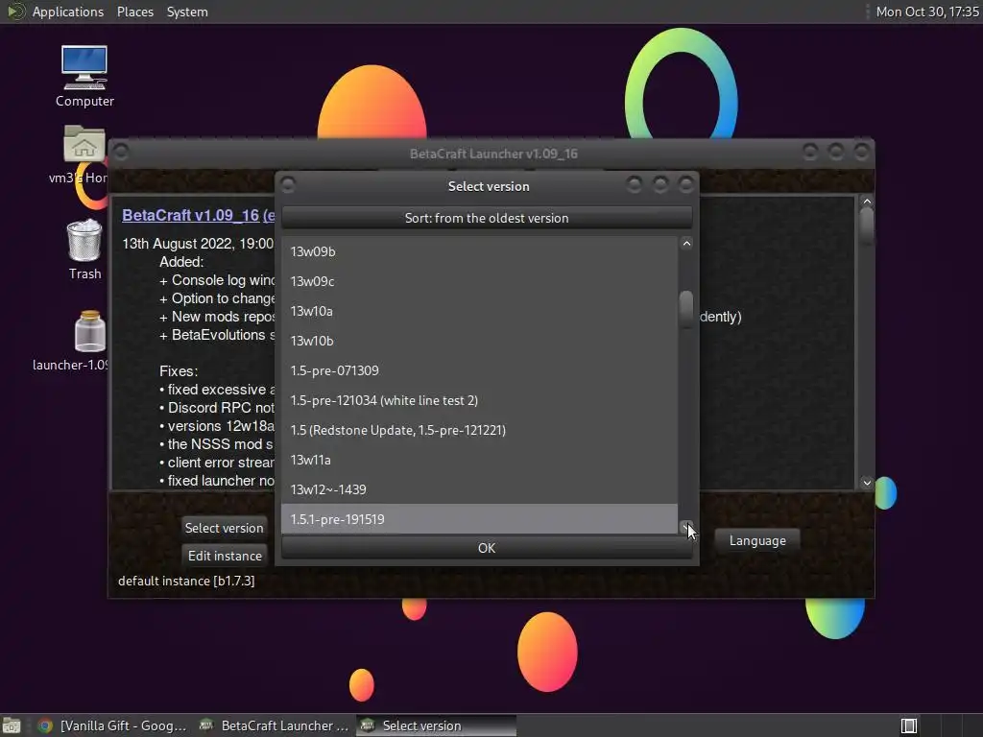Open the Places menu
Viewport: 983px width, 737px height.
[x=134, y=12]
